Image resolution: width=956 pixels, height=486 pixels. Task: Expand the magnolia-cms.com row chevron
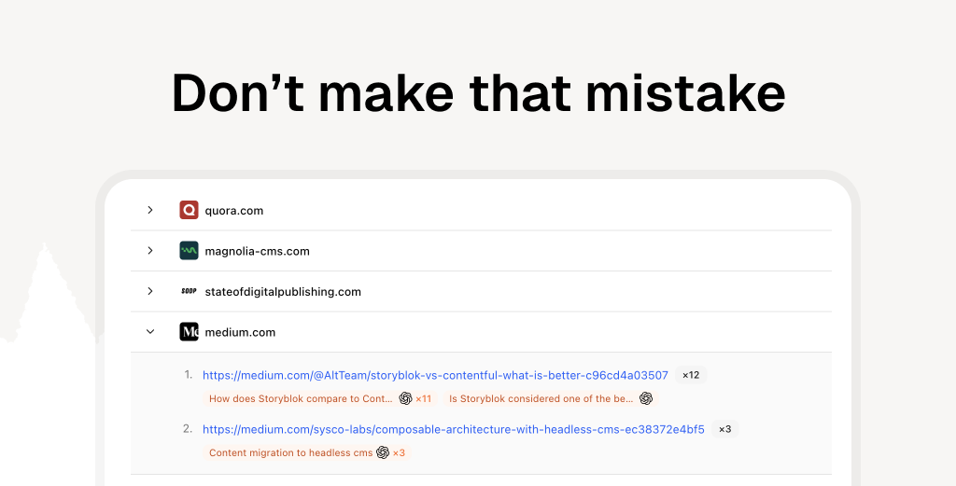point(150,250)
